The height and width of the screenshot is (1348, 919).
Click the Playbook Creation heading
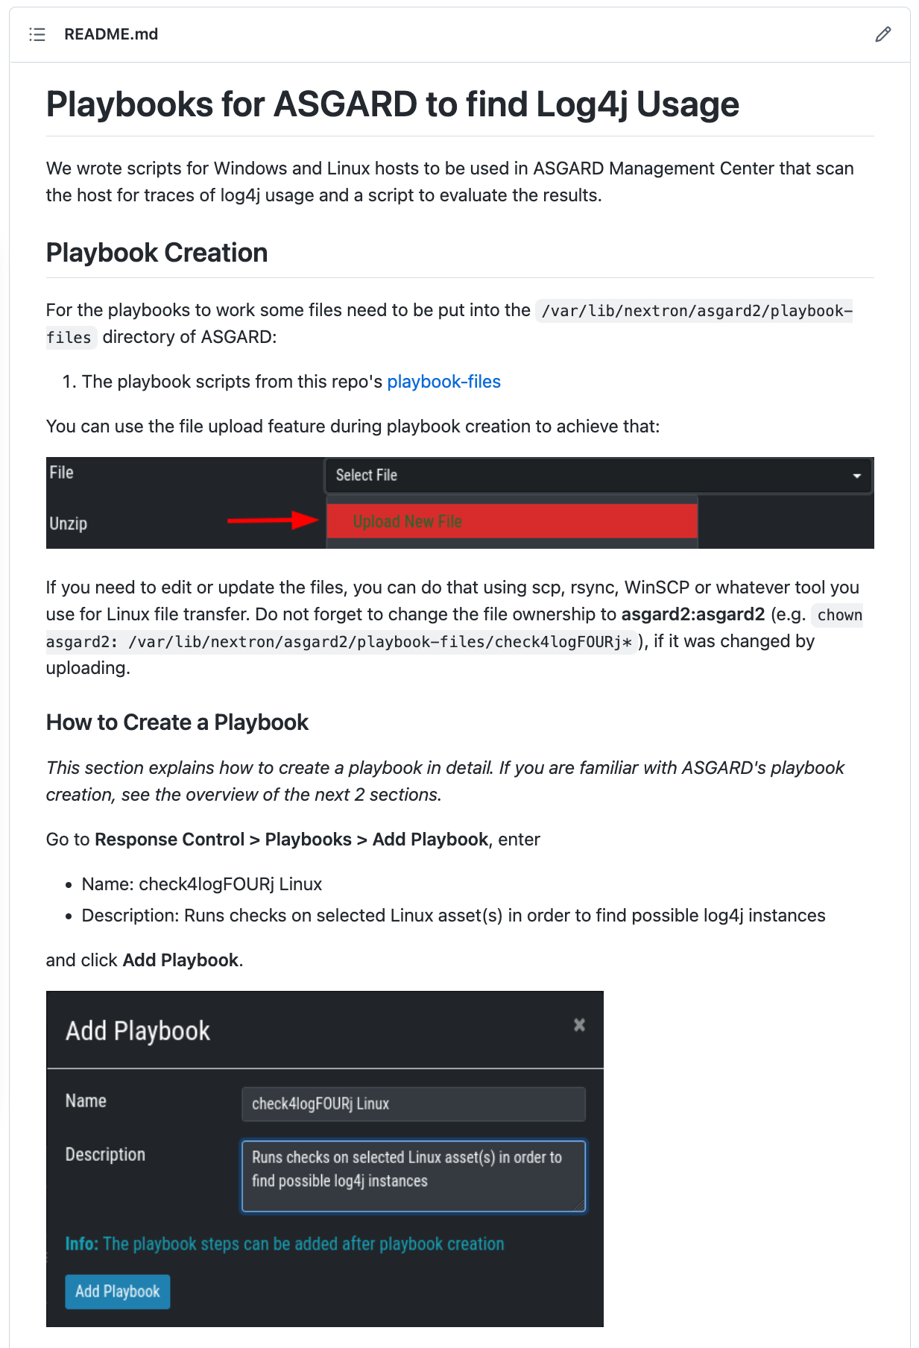157,253
